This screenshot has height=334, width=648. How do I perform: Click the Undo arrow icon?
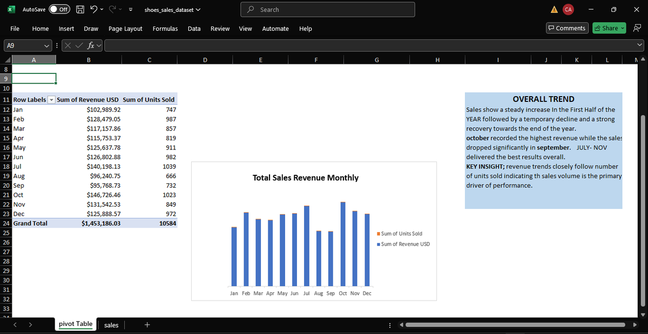pyautogui.click(x=93, y=10)
